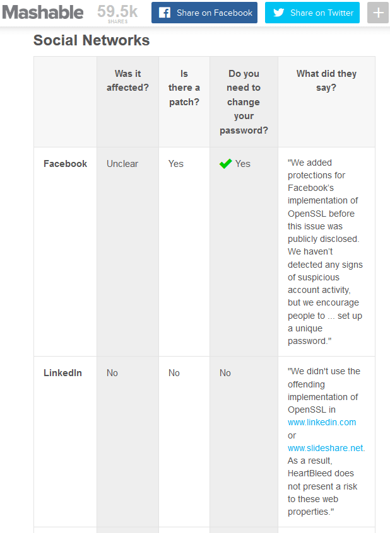This screenshot has width=390, height=533.
Task: Open more share options with plus icon
Action: [x=378, y=13]
